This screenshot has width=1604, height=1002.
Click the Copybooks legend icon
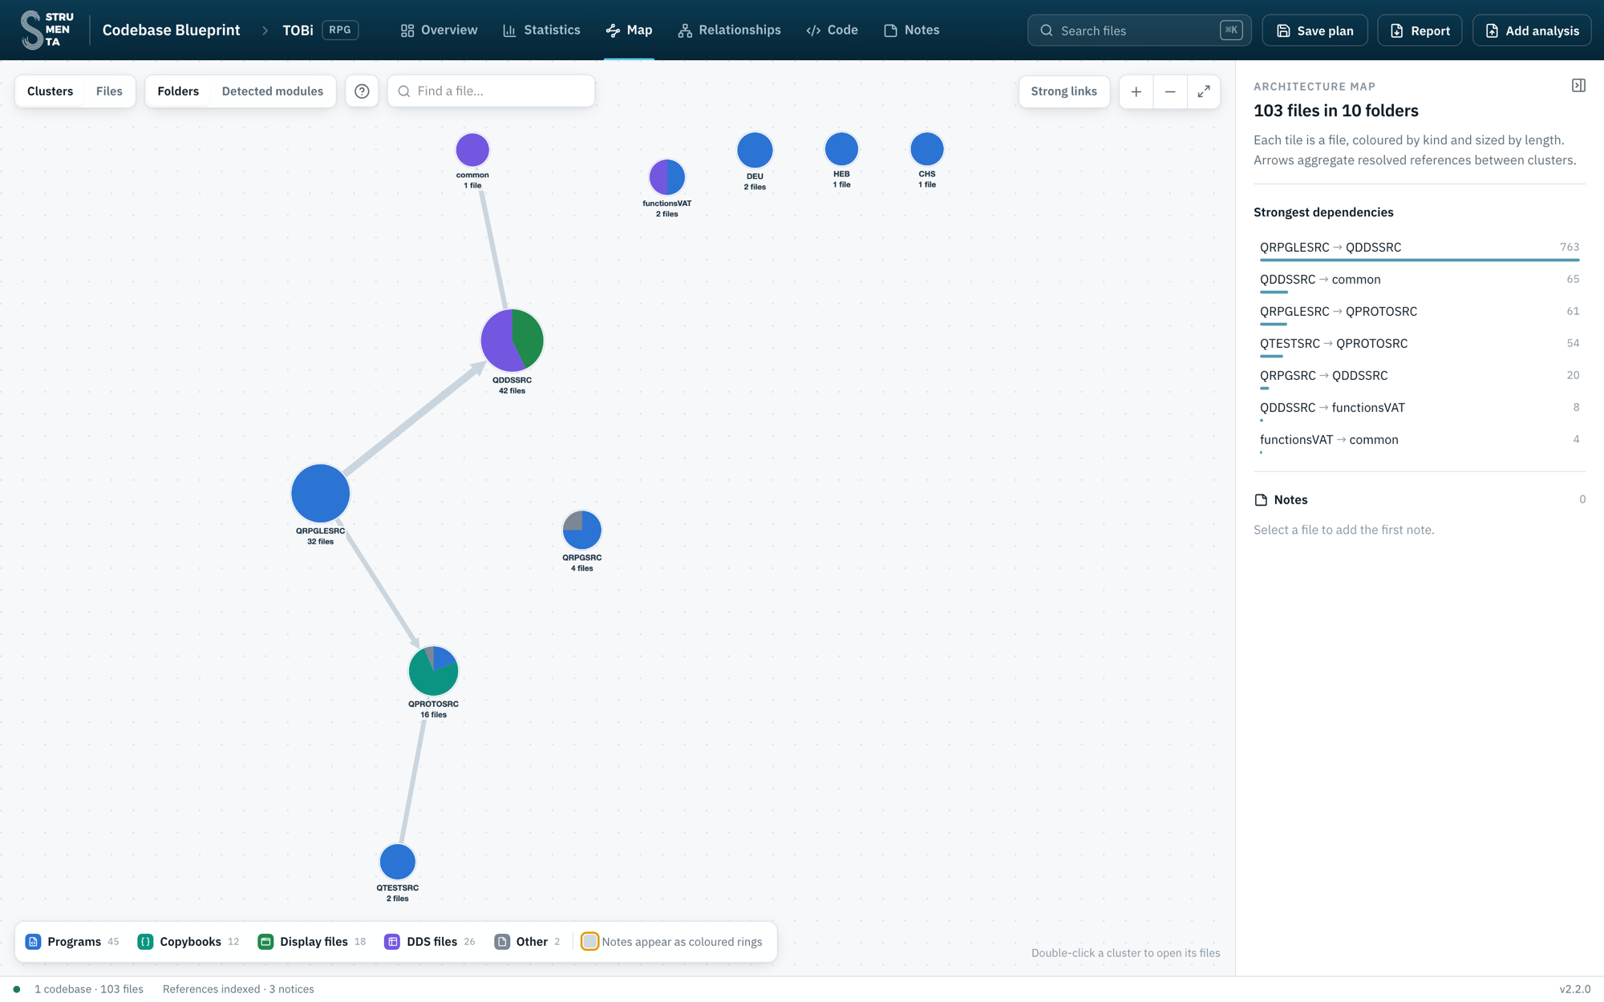coord(145,942)
